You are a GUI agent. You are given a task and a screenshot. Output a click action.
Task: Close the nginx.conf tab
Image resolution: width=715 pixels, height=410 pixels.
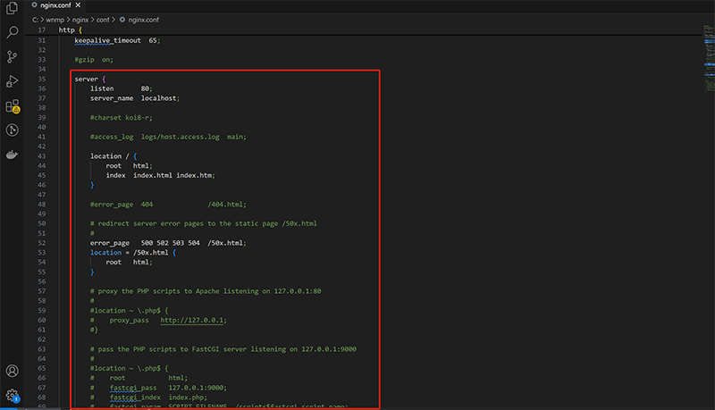click(78, 5)
